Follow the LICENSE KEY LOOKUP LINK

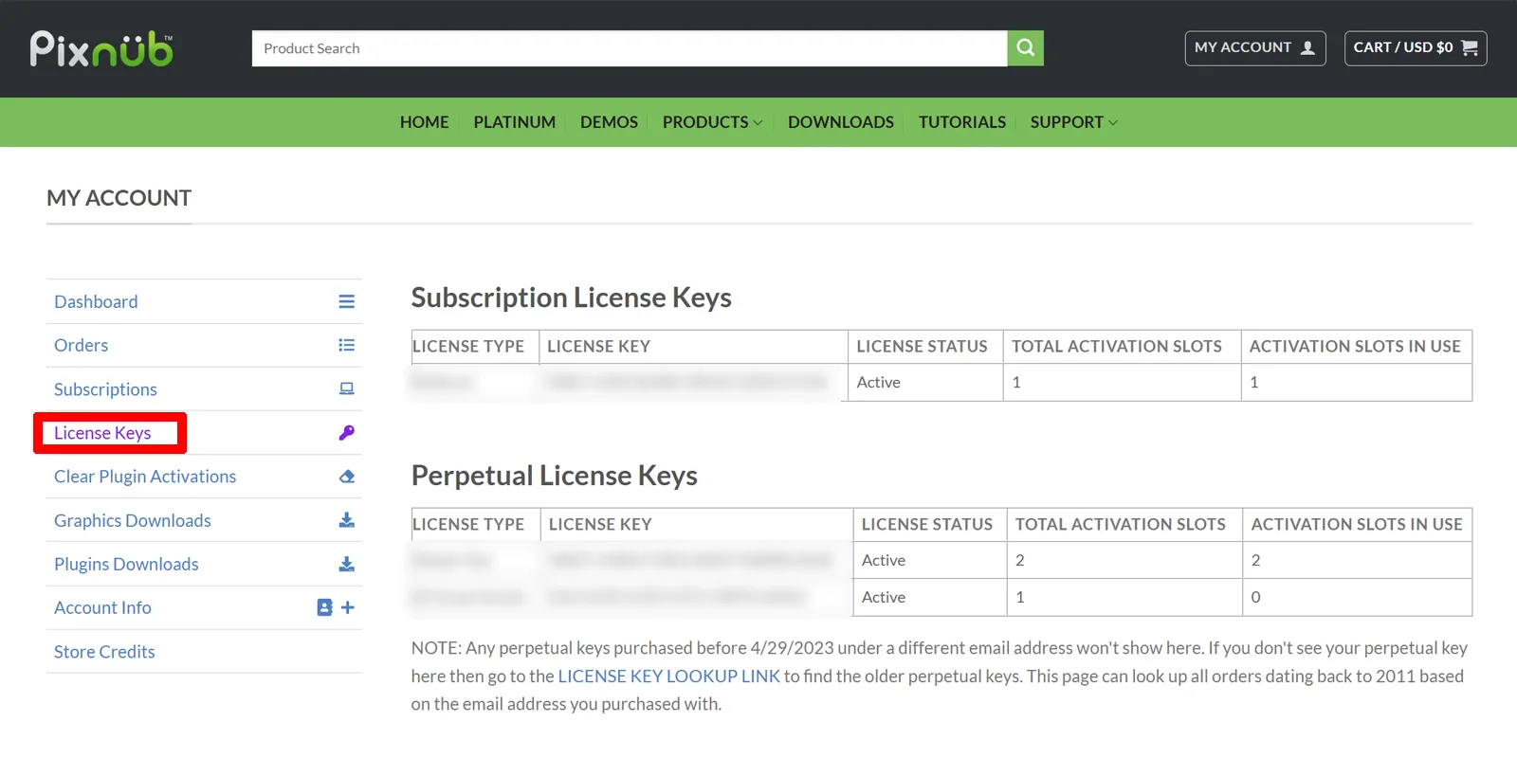[x=668, y=677]
